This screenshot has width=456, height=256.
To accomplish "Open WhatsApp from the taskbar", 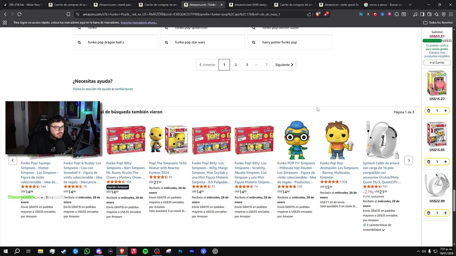I will [87, 251].
